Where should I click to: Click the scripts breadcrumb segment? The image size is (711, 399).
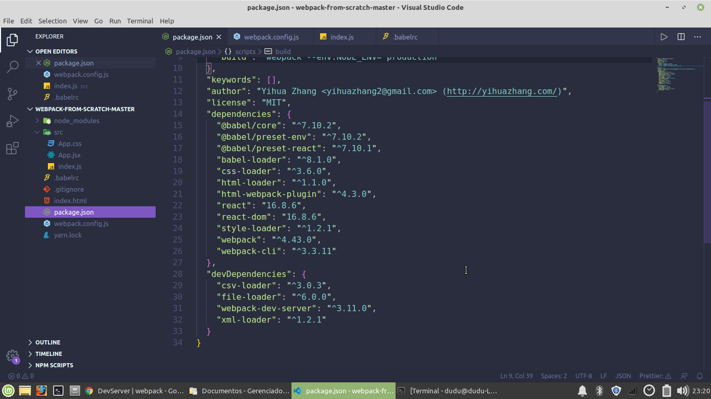(240, 51)
